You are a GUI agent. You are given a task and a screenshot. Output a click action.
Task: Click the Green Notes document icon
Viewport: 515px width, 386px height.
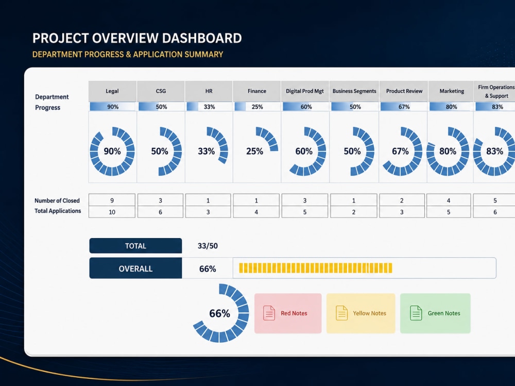point(416,313)
